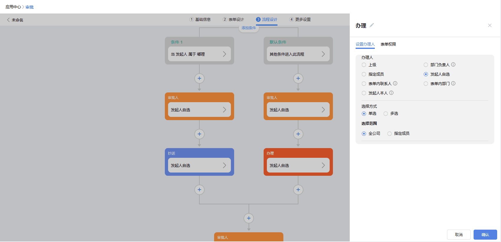Open 抄送 发起人自选 settings
The image size is (501, 242).
(199, 165)
